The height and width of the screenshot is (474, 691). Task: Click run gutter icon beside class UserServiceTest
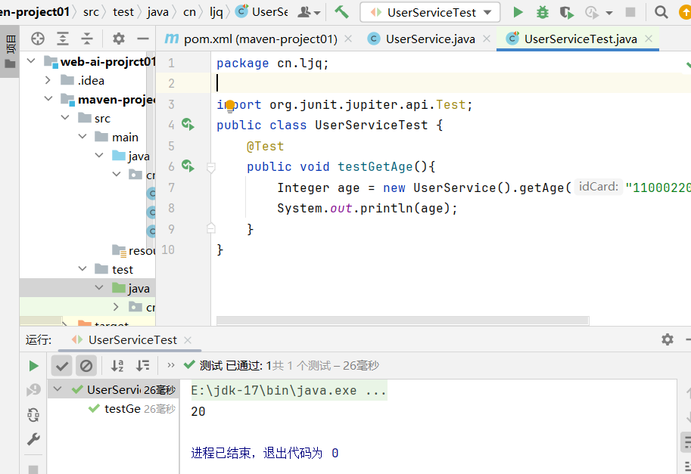click(188, 124)
